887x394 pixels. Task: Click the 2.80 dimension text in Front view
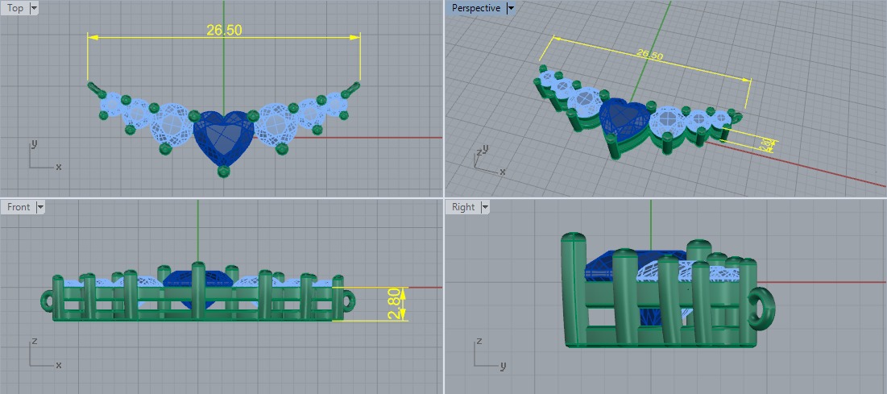(395, 305)
